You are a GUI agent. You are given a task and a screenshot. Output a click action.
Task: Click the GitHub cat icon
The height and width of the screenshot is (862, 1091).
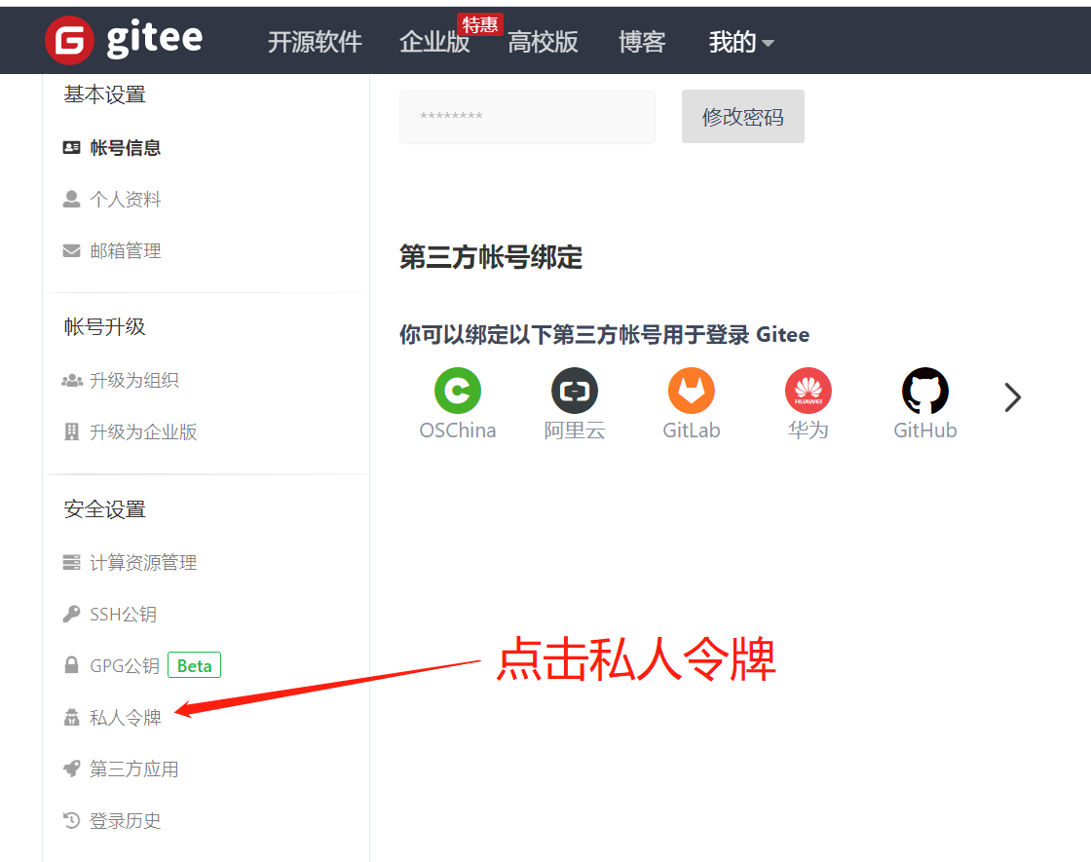click(924, 389)
